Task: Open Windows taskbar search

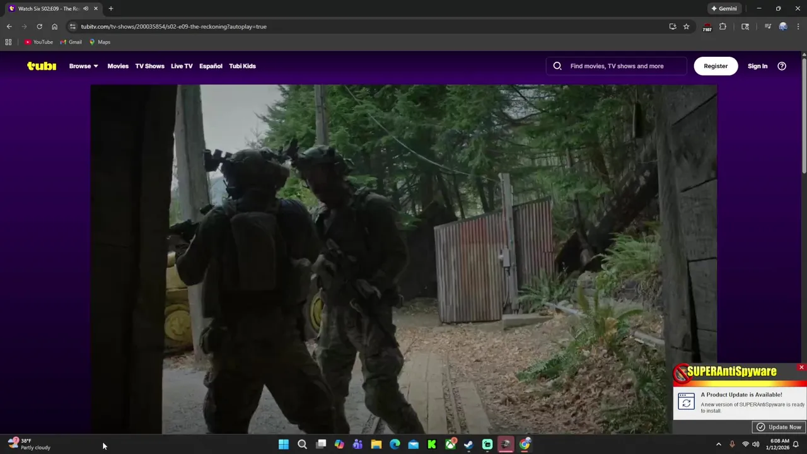Action: point(302,445)
